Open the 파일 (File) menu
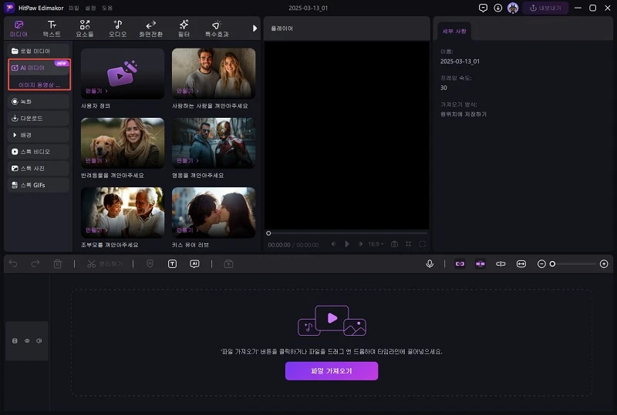 [73, 8]
